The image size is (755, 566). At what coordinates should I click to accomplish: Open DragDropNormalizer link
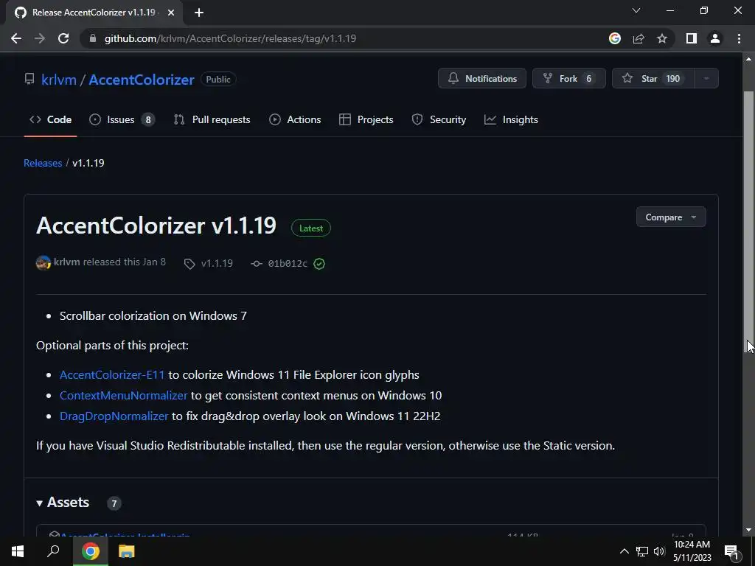[114, 416]
